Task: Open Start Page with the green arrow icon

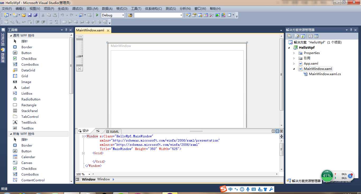Action: point(217,15)
